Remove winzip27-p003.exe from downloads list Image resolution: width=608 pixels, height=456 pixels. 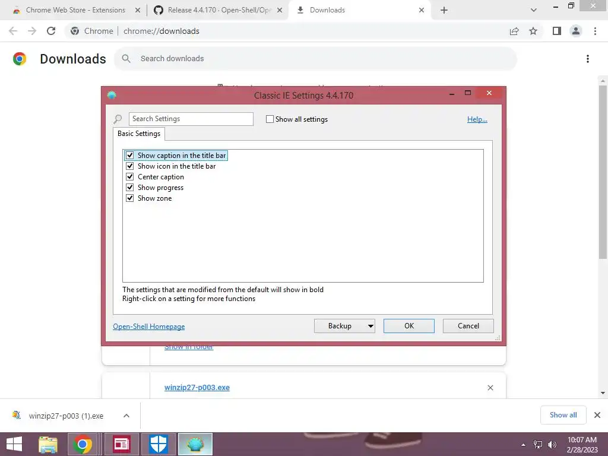point(490,388)
